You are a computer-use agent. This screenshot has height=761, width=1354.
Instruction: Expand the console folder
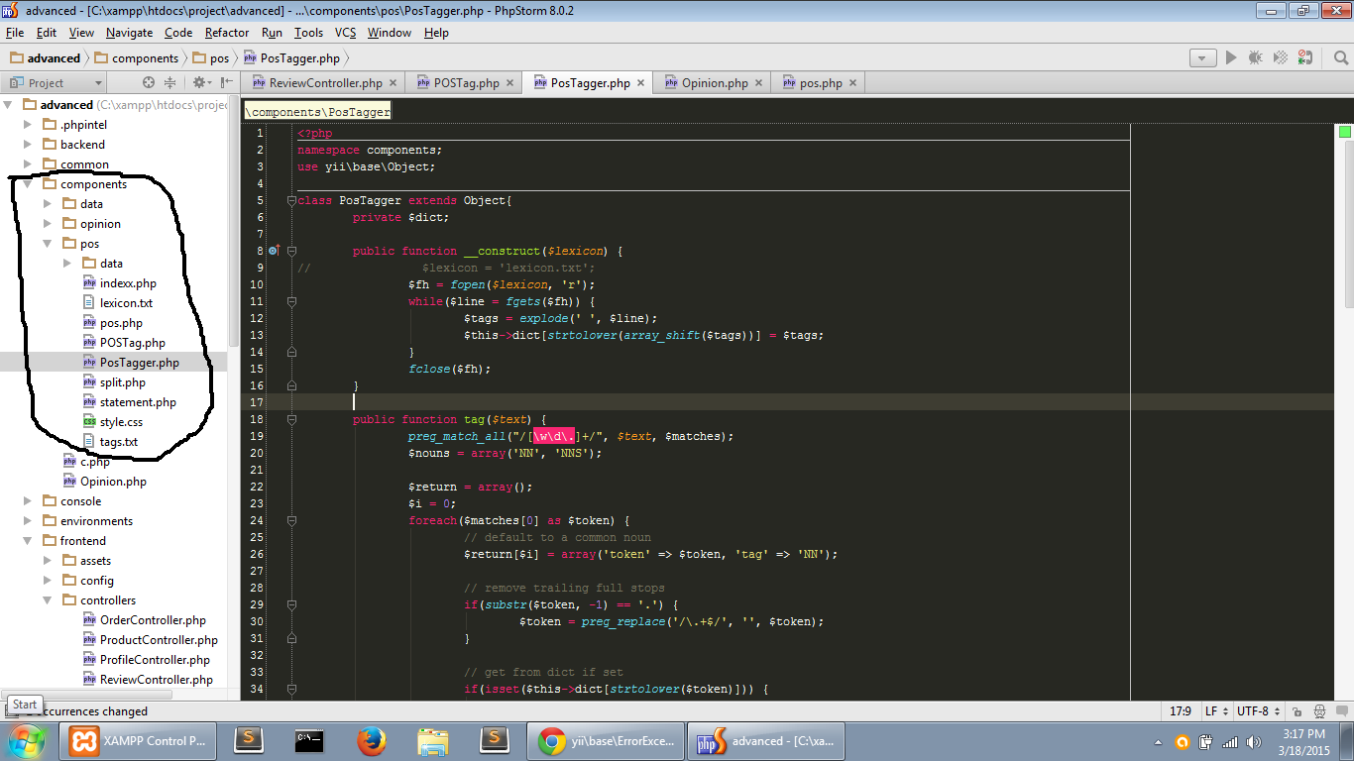pyautogui.click(x=28, y=501)
